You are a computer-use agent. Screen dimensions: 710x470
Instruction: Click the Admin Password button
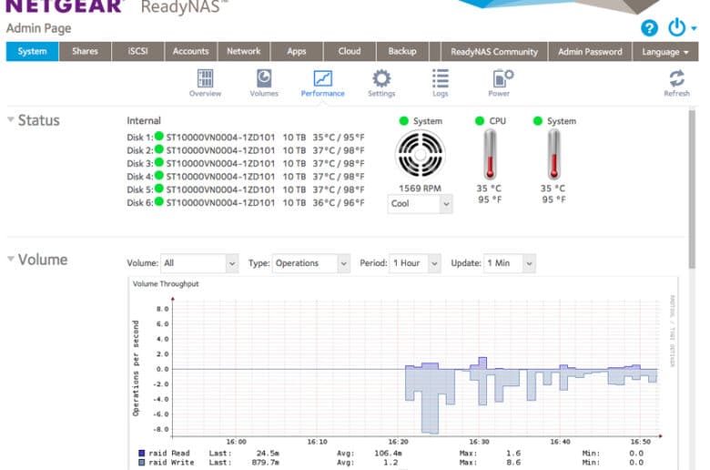pos(590,52)
